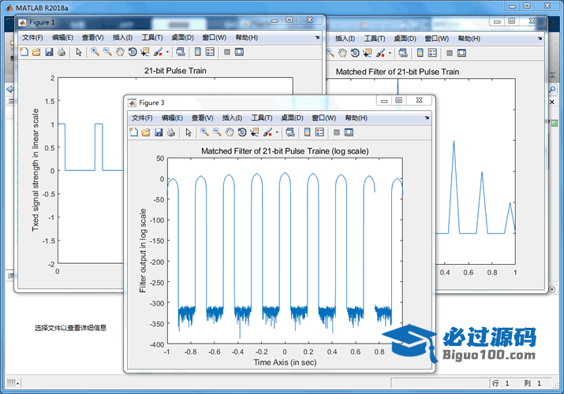Click Link Plot icon in Figure 1
Image resolution: width=564 pixels, height=394 pixels.
pyautogui.click(x=181, y=52)
